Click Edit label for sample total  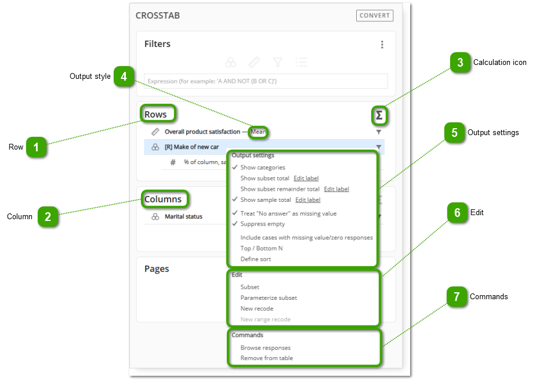click(x=307, y=200)
